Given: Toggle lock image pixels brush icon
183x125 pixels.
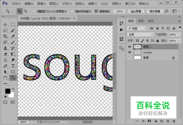Looking at the screenshot, I should coord(142,41).
